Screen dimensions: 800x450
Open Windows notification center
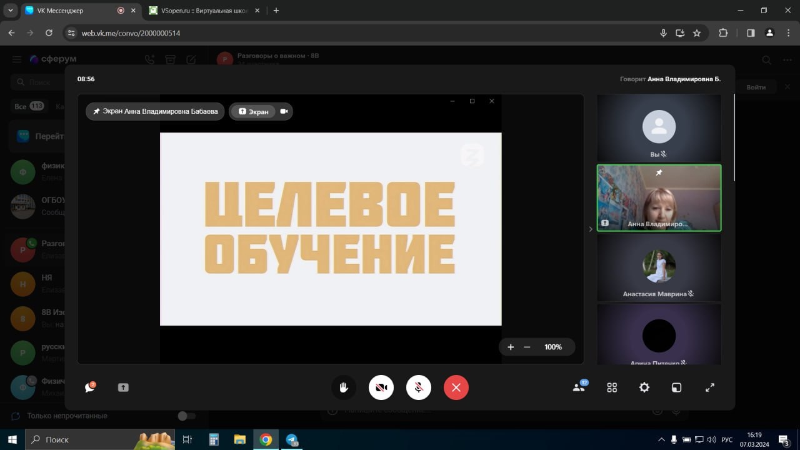pyautogui.click(x=784, y=439)
